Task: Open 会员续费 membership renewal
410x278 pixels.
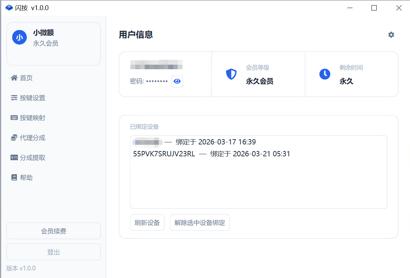Action: [53, 231]
